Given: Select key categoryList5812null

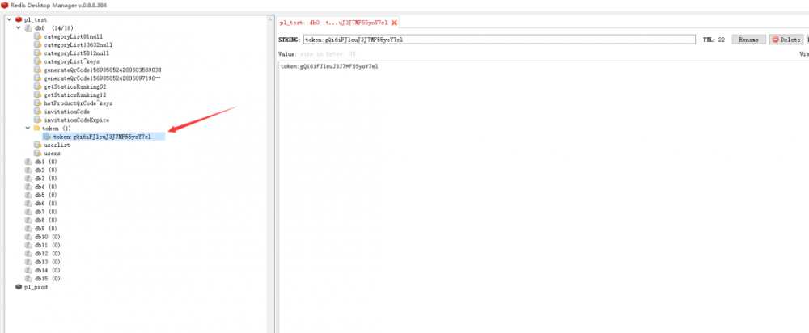Looking at the screenshot, I should pyautogui.click(x=76, y=53).
